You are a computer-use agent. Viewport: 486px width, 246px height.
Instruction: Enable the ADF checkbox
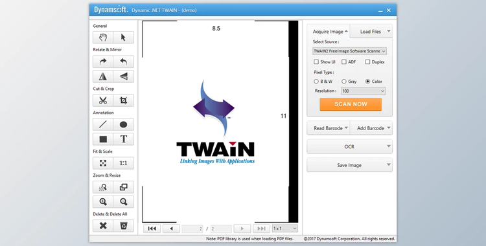tap(344, 62)
